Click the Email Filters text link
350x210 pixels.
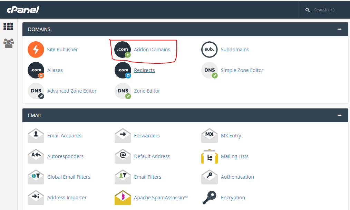(x=147, y=177)
